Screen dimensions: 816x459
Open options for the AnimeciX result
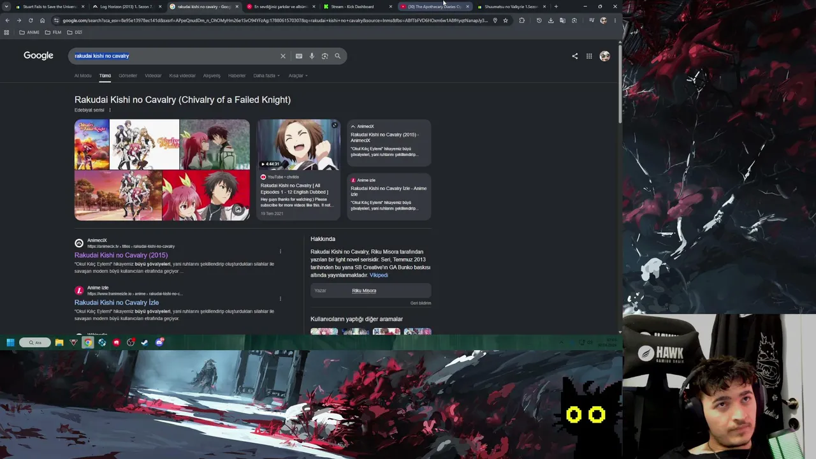(280, 251)
